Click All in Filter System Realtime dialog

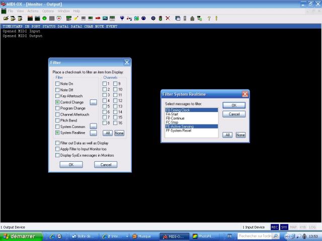pos(227,135)
